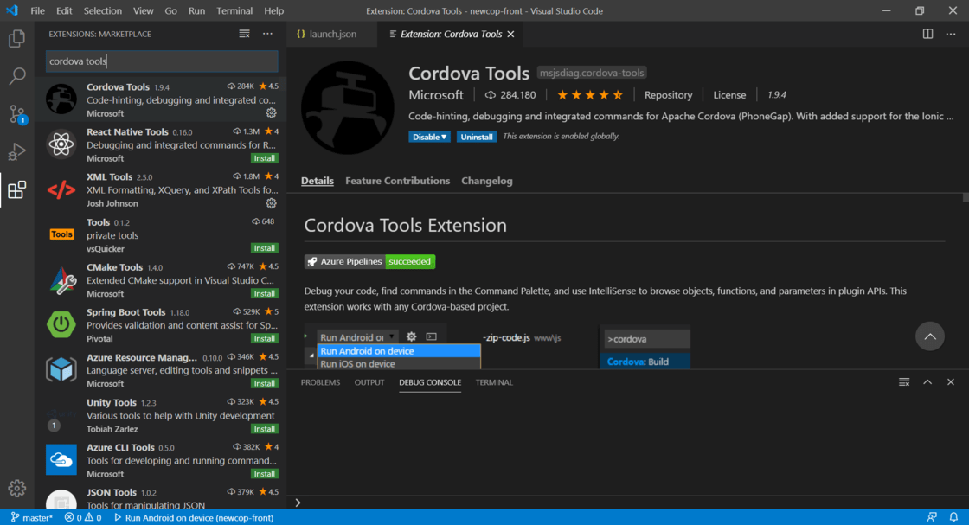The height and width of the screenshot is (525, 969).
Task: Maximize the bottom panel
Action: click(x=927, y=382)
